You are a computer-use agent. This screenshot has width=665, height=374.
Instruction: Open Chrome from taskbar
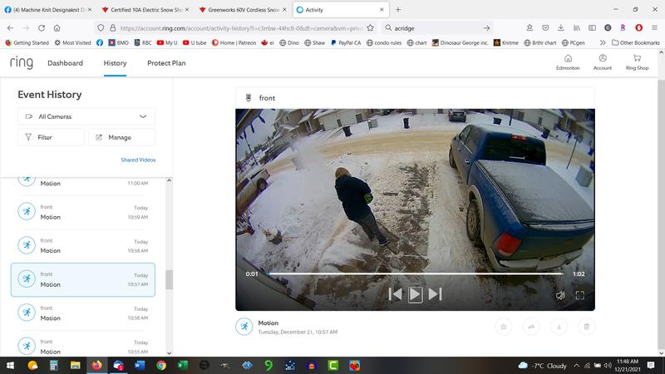(161, 365)
